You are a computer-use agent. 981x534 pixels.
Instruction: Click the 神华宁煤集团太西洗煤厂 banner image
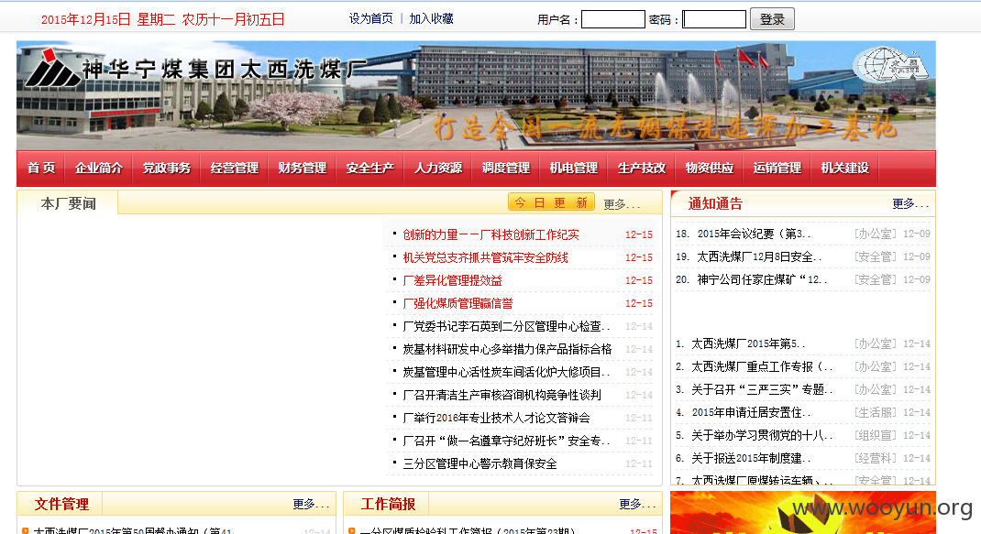(476, 95)
